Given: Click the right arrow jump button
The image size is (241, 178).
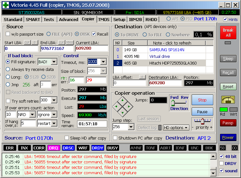Looking at the screenshot, I should coord(128,106).
